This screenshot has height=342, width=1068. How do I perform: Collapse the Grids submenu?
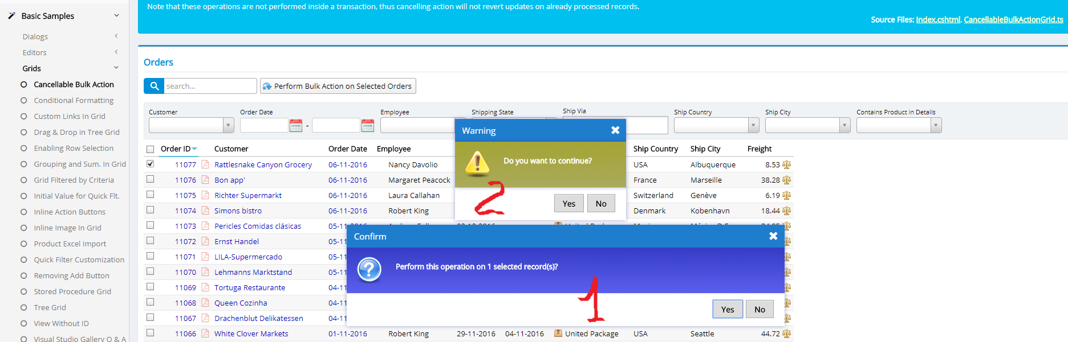point(116,68)
